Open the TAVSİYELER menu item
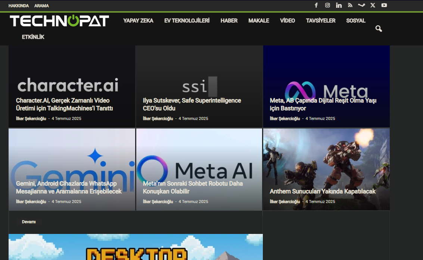The height and width of the screenshot is (260, 423). click(x=320, y=21)
